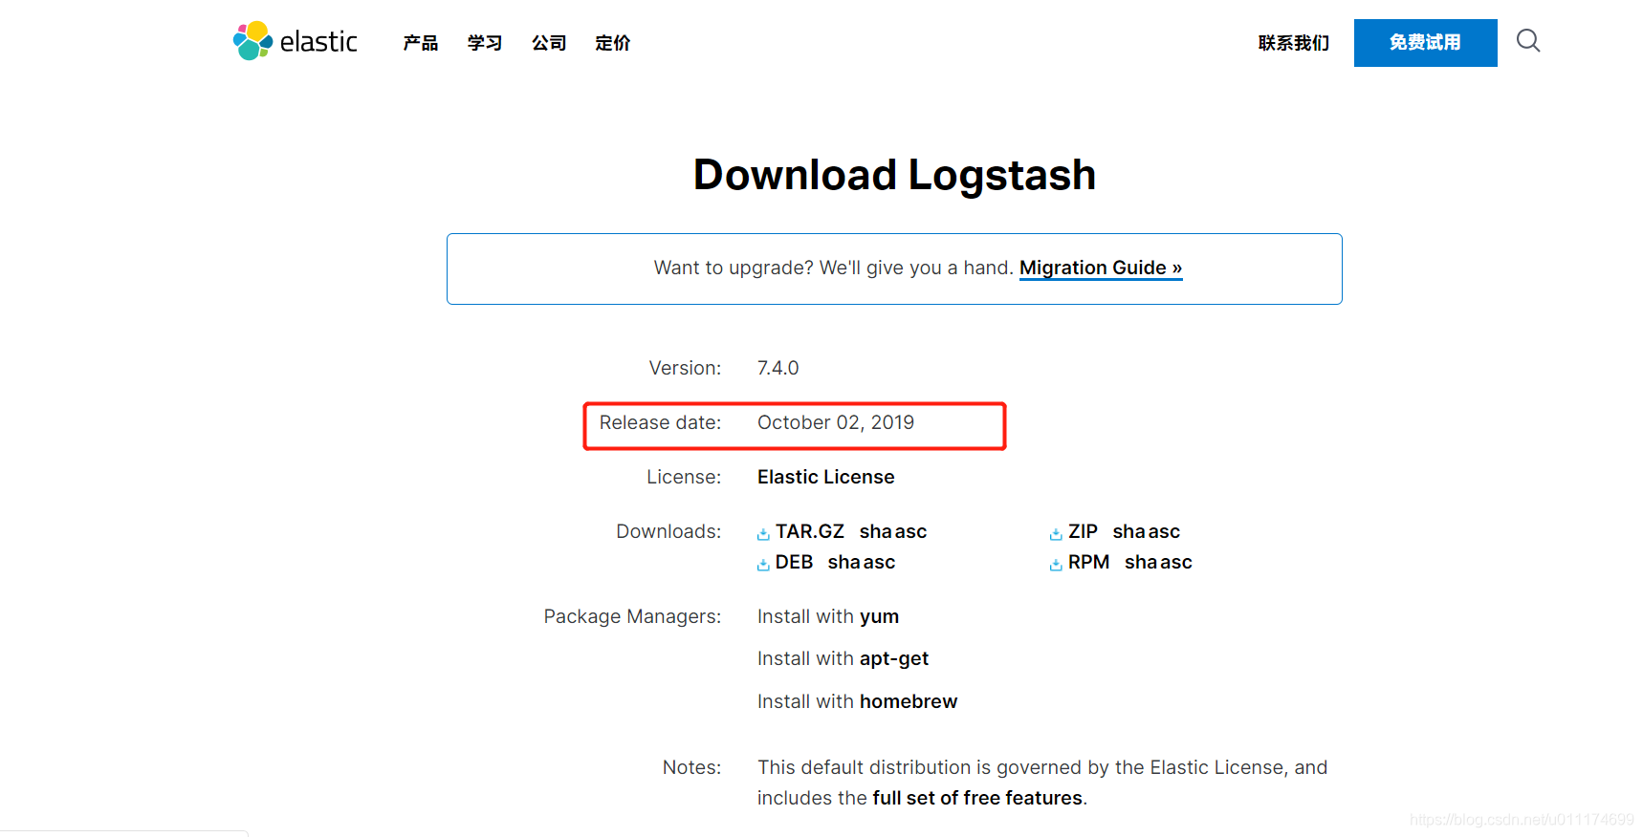Viewport: 1643px width, 837px height.
Task: Click the Version: label
Action: 685,368
